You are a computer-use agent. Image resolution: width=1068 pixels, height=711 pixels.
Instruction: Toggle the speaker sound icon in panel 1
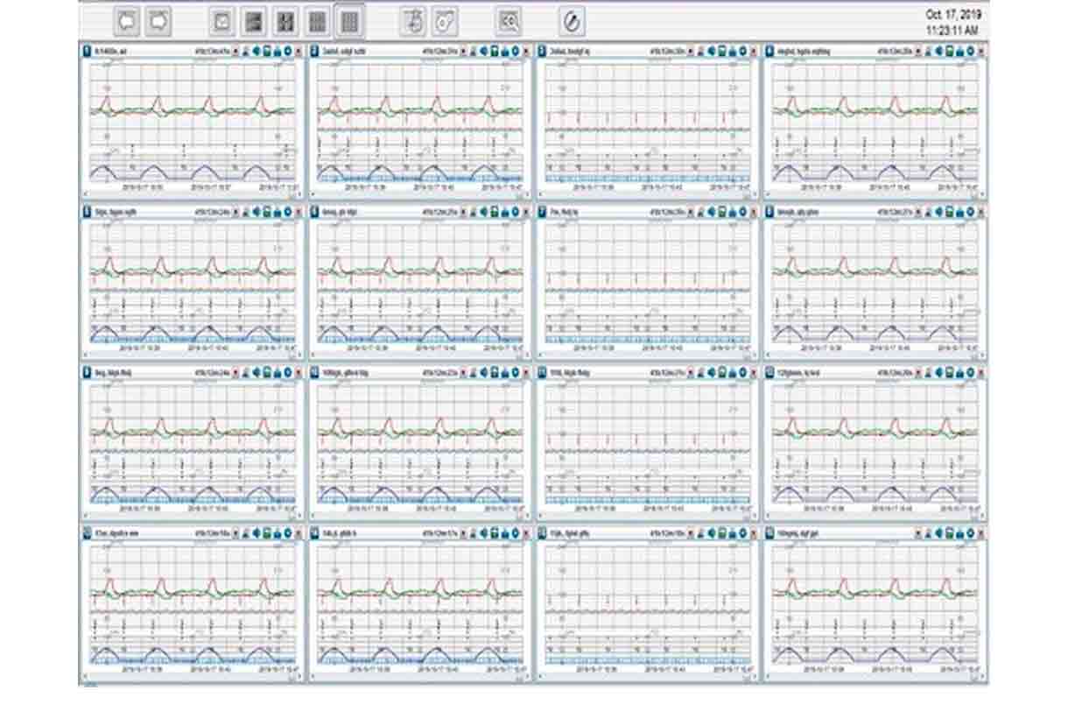pyautogui.click(x=256, y=51)
